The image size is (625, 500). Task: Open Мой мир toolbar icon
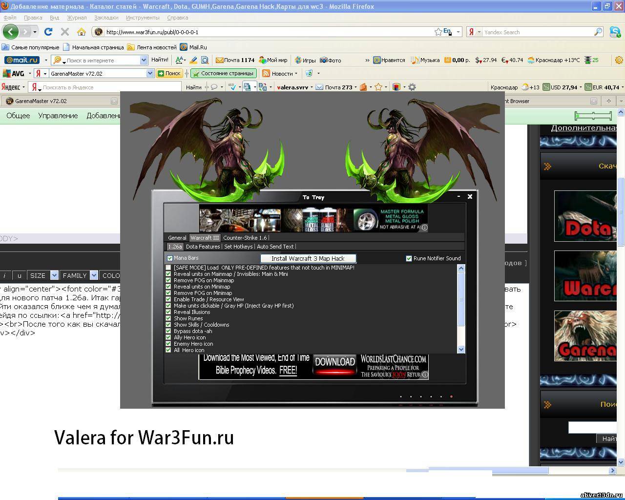coord(273,60)
